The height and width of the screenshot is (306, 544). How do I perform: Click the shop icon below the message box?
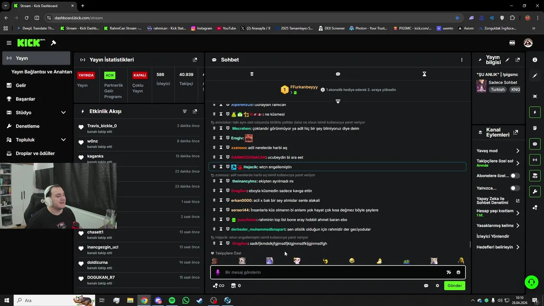tap(233, 286)
